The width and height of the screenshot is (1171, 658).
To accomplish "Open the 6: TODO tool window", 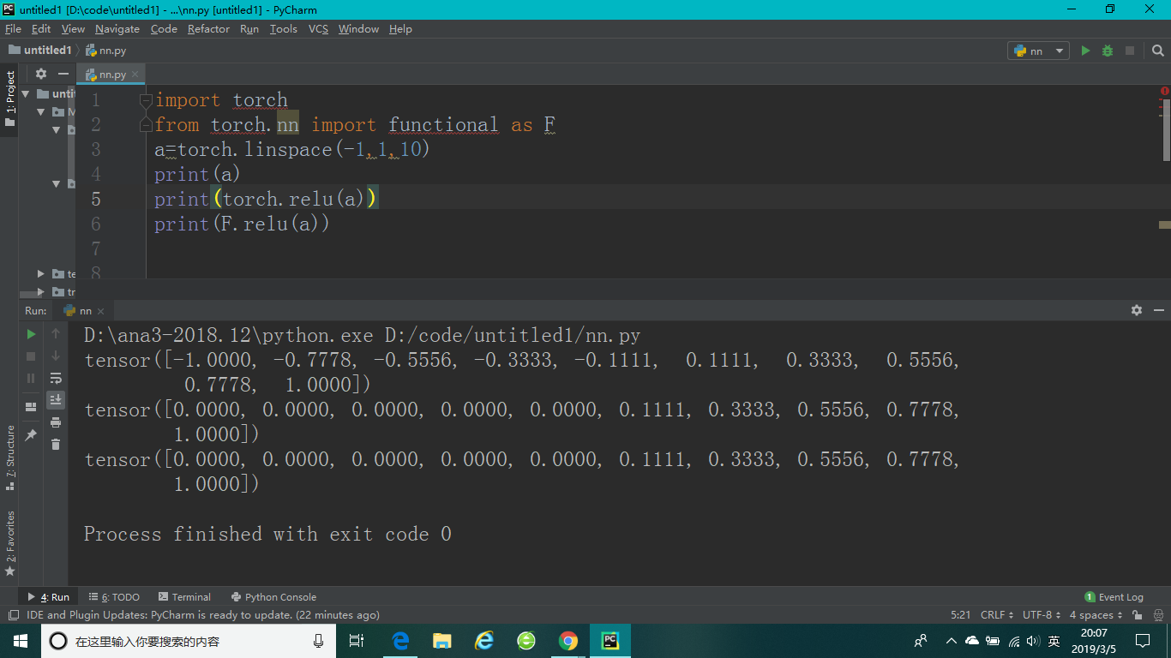I will (x=114, y=597).
